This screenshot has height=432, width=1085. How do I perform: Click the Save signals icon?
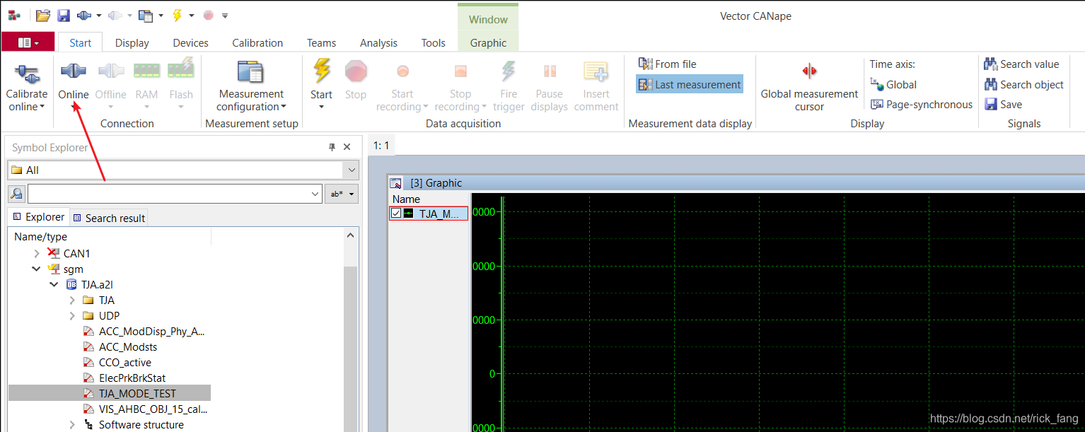coord(990,104)
